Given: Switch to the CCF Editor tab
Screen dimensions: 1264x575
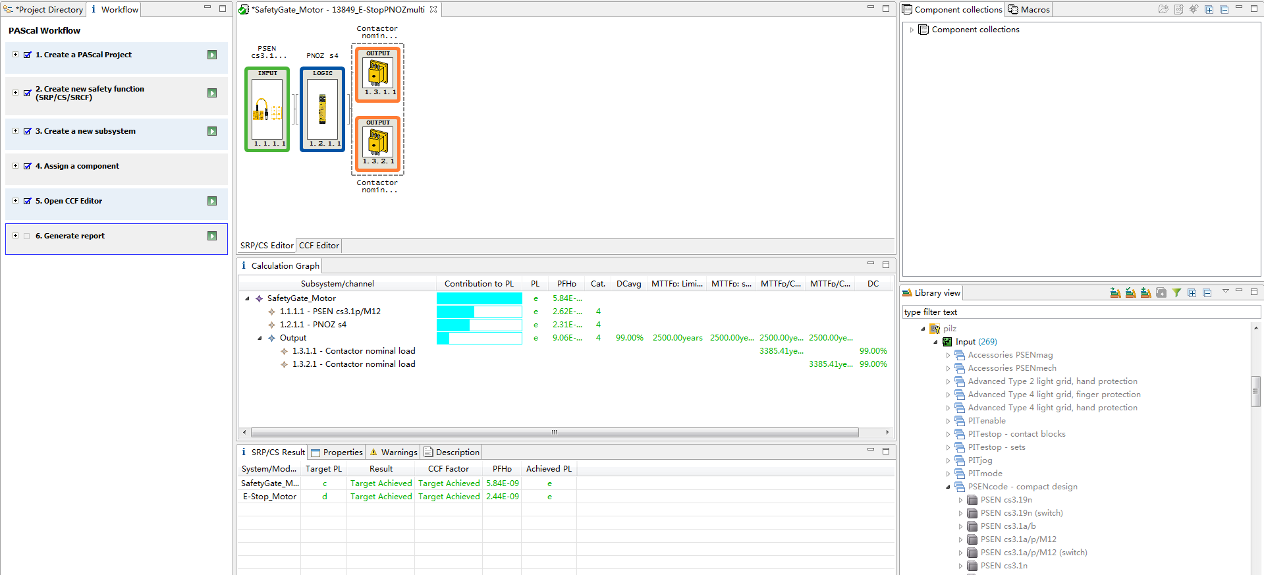Looking at the screenshot, I should coord(319,246).
